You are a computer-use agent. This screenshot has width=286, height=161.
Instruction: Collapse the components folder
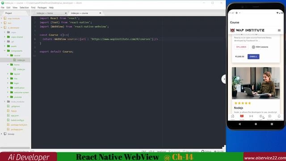coord(5,51)
